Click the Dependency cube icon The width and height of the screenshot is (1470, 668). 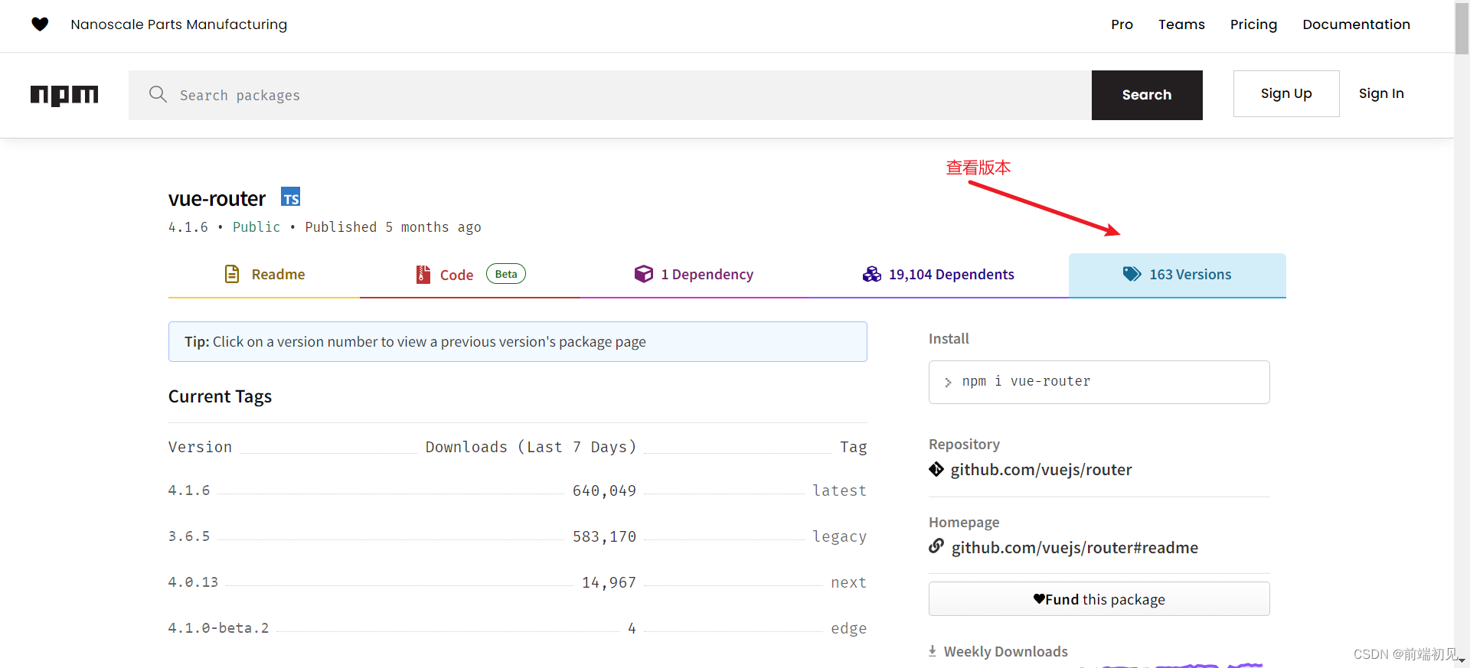click(x=644, y=274)
